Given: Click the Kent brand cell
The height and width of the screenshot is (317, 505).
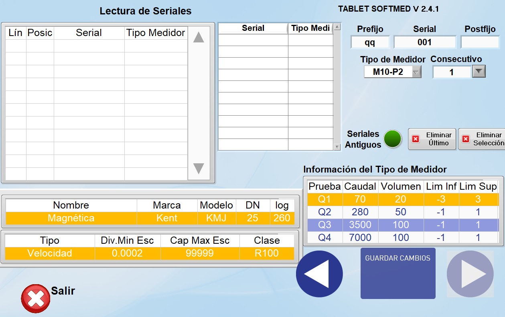Looking at the screenshot, I should point(167,218).
